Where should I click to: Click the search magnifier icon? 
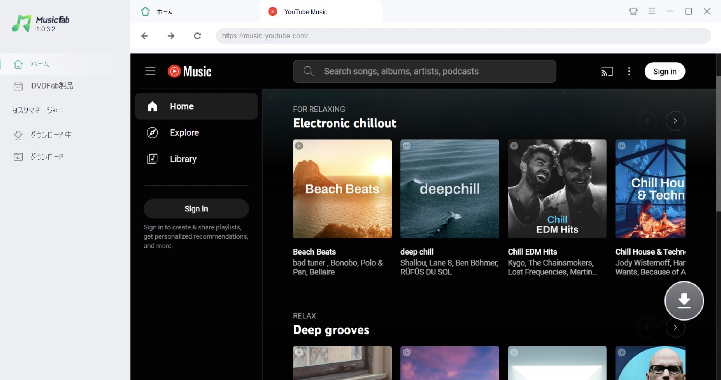pos(308,71)
